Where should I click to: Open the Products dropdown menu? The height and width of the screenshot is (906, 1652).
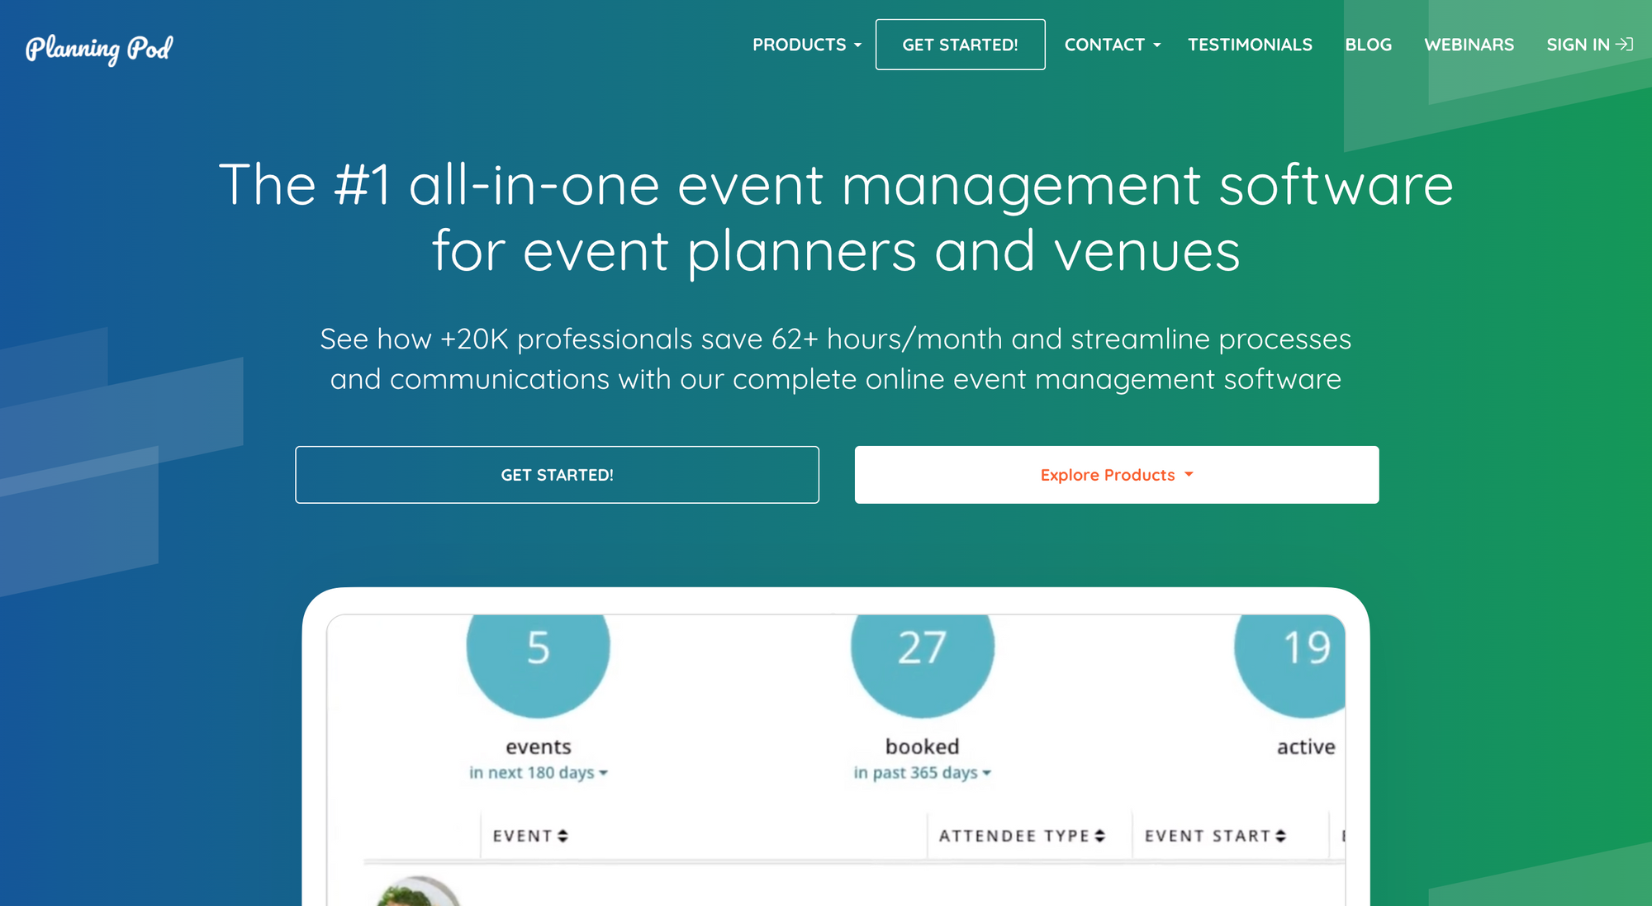click(806, 45)
